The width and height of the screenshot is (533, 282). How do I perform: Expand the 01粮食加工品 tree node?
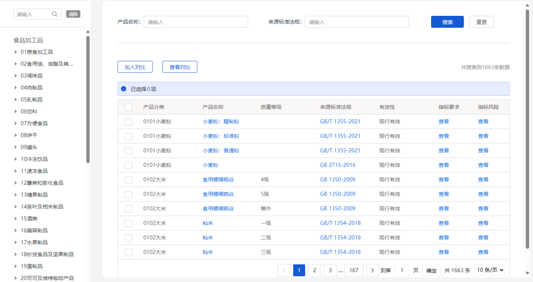pyautogui.click(x=16, y=52)
